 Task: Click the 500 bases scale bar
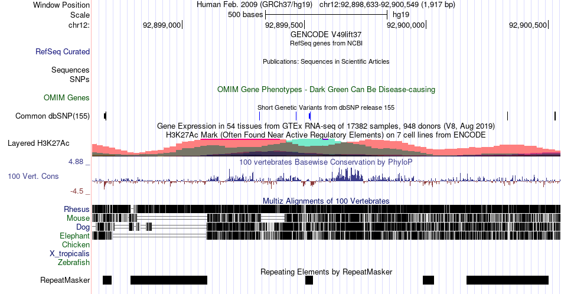tap(327, 15)
